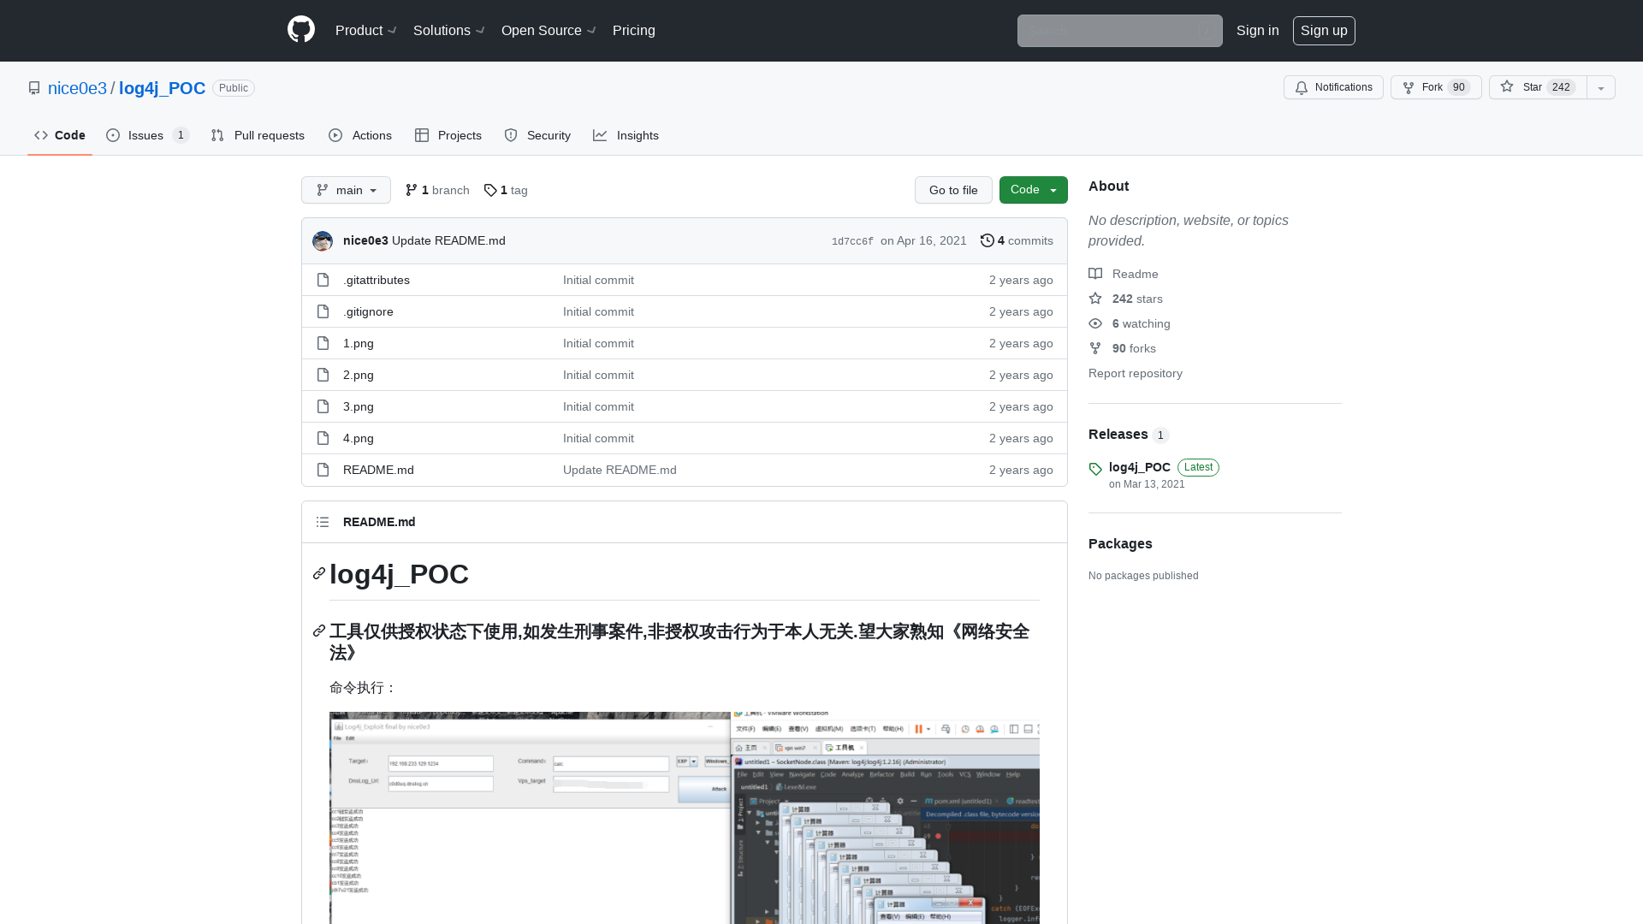Image resolution: width=1643 pixels, height=924 pixels.
Task: Open the README.md file in the file list
Action: pyautogui.click(x=378, y=470)
